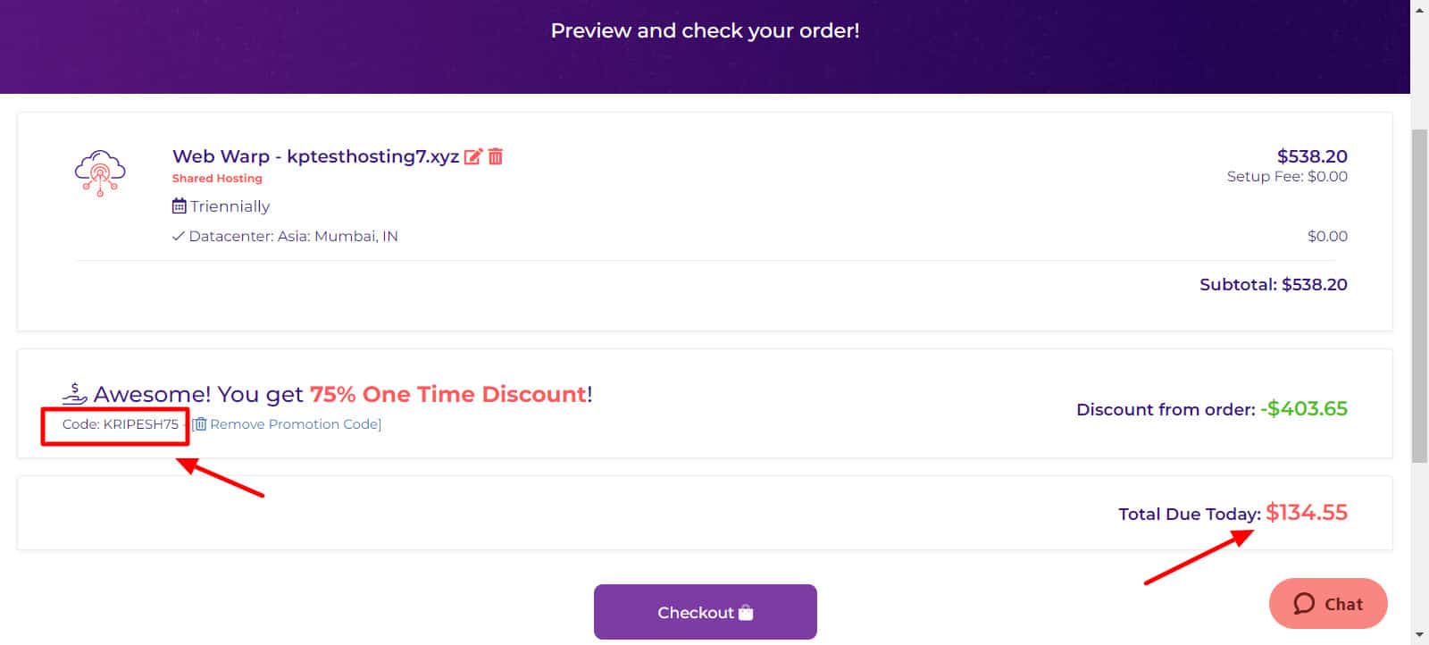1429x645 pixels.
Task: Click the Subtotal: $538.20 line
Action: pos(1274,285)
